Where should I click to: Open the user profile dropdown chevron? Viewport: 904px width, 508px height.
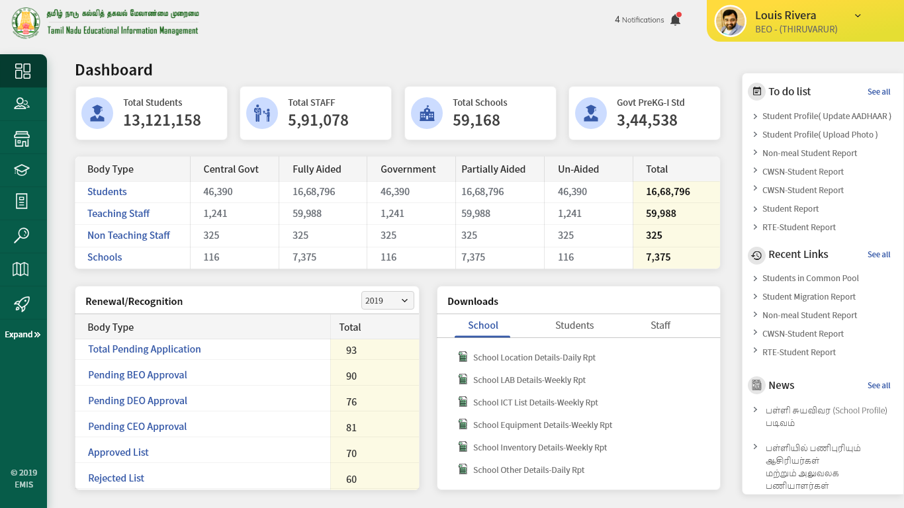click(858, 16)
